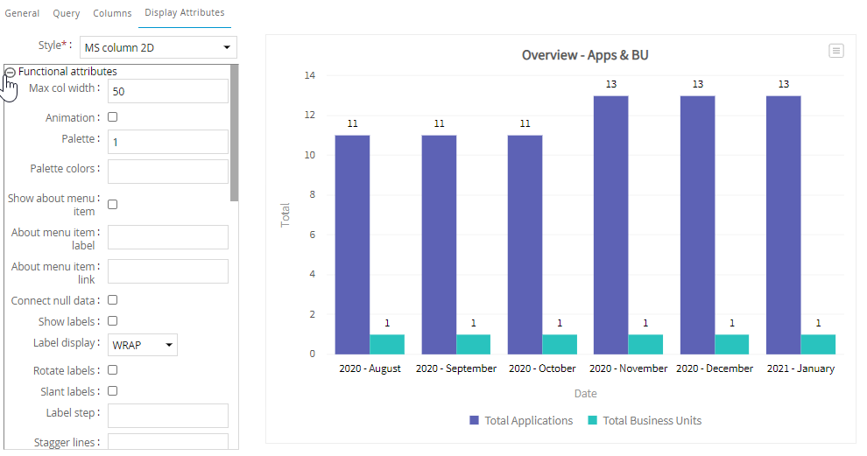Go to the Columns tab
The width and height of the screenshot is (867, 456).
click(x=112, y=13)
